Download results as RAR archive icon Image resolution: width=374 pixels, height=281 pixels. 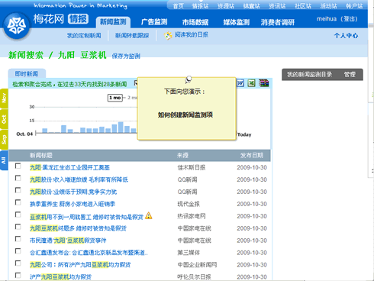point(263,83)
